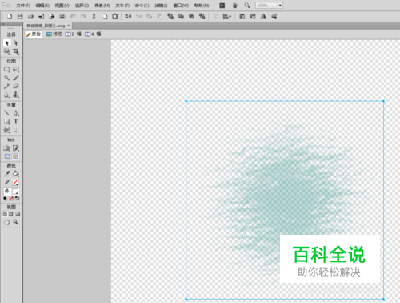Select the Hotspot tool
The height and width of the screenshot is (303, 400).
pyautogui.click(x=7, y=148)
